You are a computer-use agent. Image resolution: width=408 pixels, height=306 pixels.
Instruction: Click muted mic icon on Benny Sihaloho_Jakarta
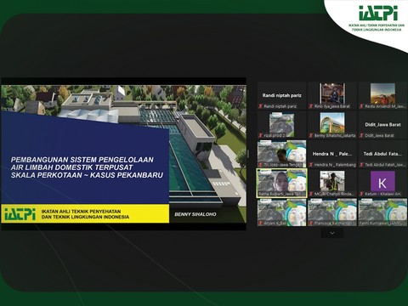pyautogui.click(x=311, y=136)
